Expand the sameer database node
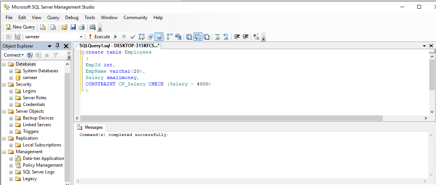Image resolution: width=436 pixels, height=185 pixels. pyautogui.click(x=11, y=78)
